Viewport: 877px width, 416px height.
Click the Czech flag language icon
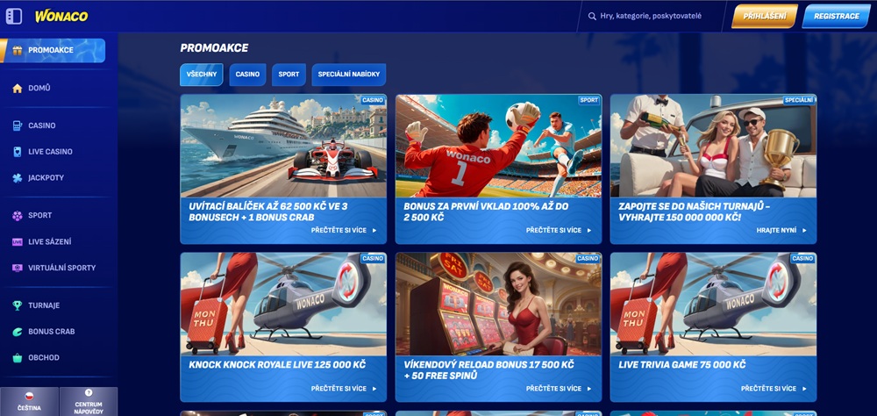pyautogui.click(x=29, y=396)
